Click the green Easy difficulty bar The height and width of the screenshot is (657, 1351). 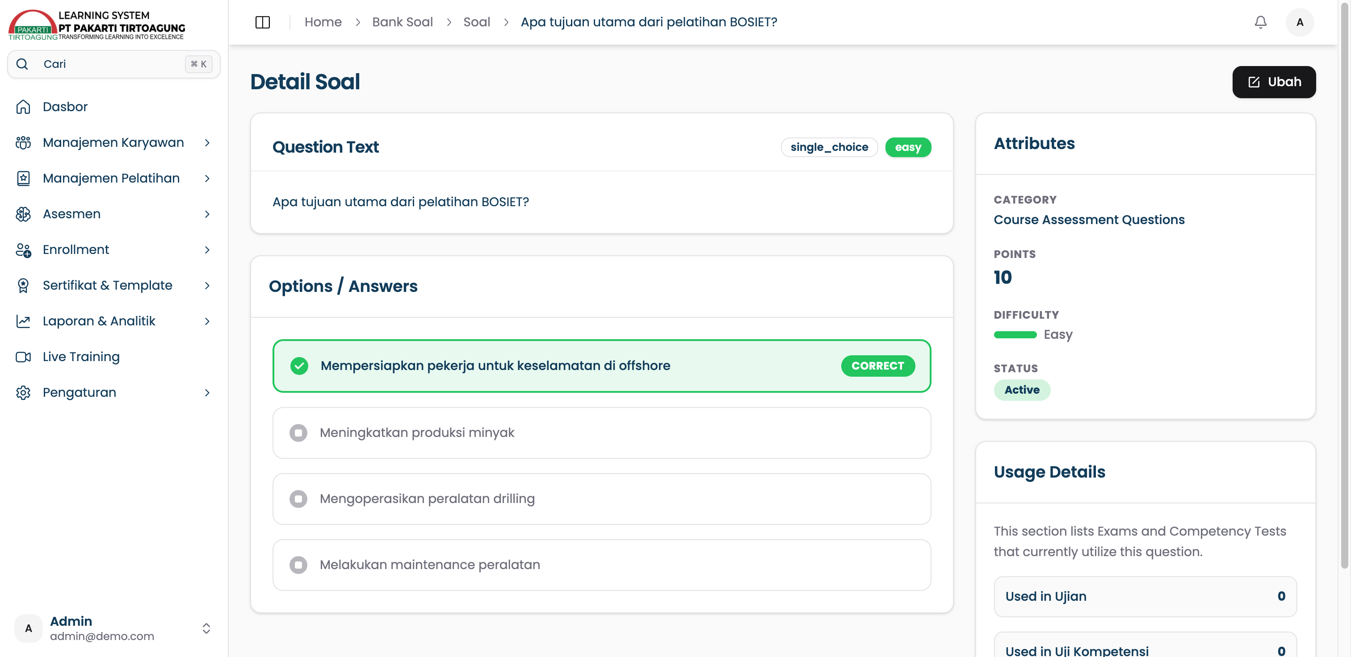1015,335
